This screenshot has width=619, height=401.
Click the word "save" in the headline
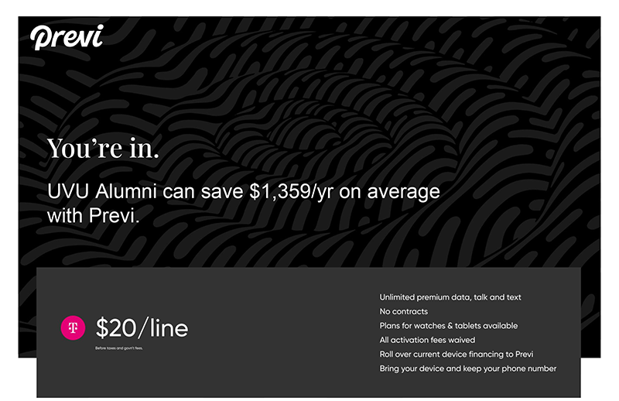pos(221,191)
